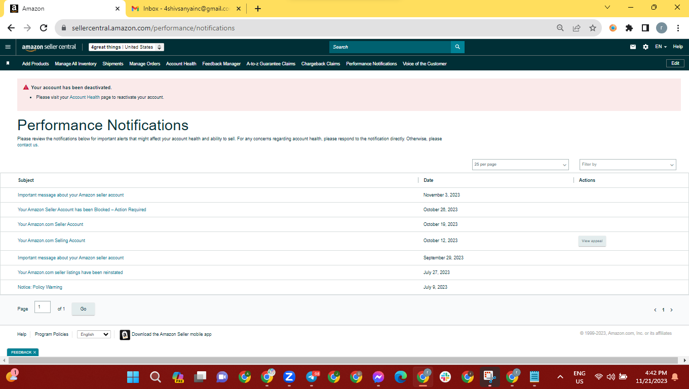Click the Edit button in the navigation bar
The height and width of the screenshot is (389, 689).
click(675, 63)
